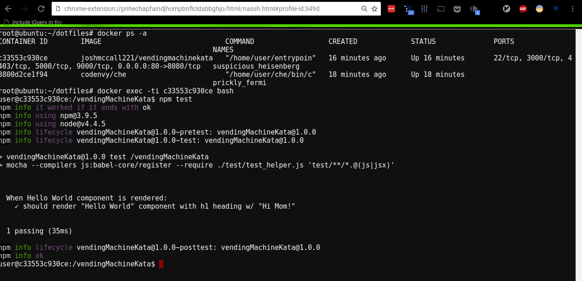Click the equalizer-style extension icon
The image size is (582, 281).
[x=424, y=9]
